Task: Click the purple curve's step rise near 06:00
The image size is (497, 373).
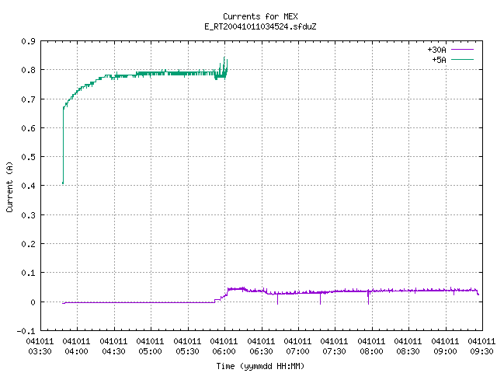Action: pyautogui.click(x=226, y=294)
